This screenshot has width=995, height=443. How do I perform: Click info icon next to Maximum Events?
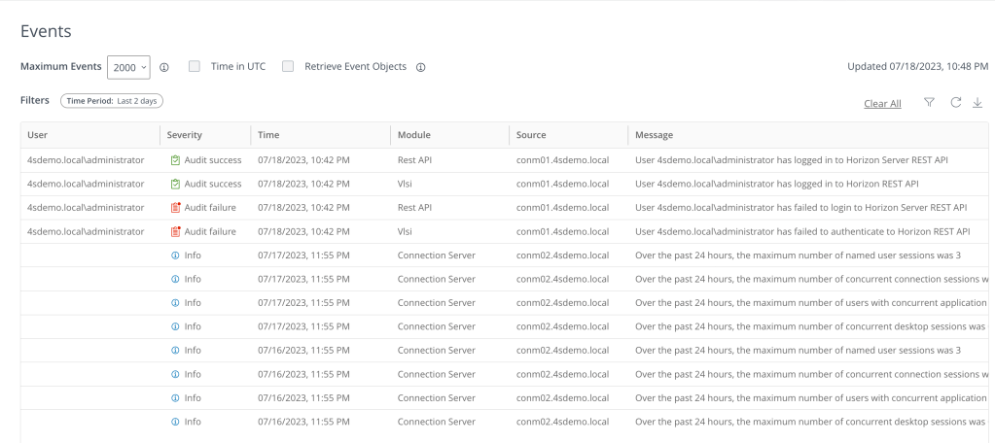[164, 67]
